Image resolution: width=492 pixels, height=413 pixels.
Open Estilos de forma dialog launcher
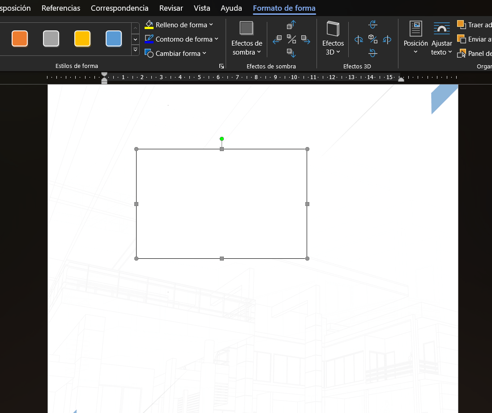tap(222, 66)
